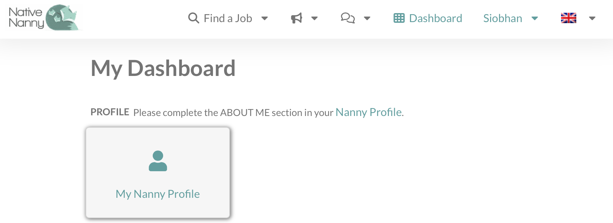Select the My Nanny Profile card

[158, 173]
